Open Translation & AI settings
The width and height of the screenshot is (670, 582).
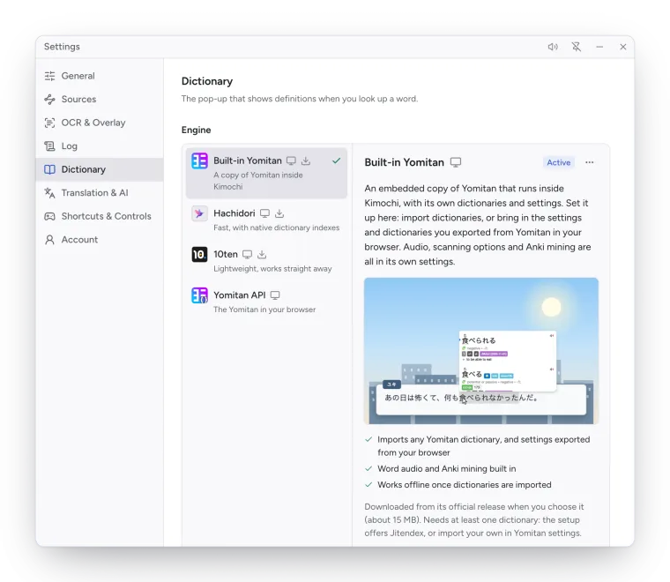100,193
